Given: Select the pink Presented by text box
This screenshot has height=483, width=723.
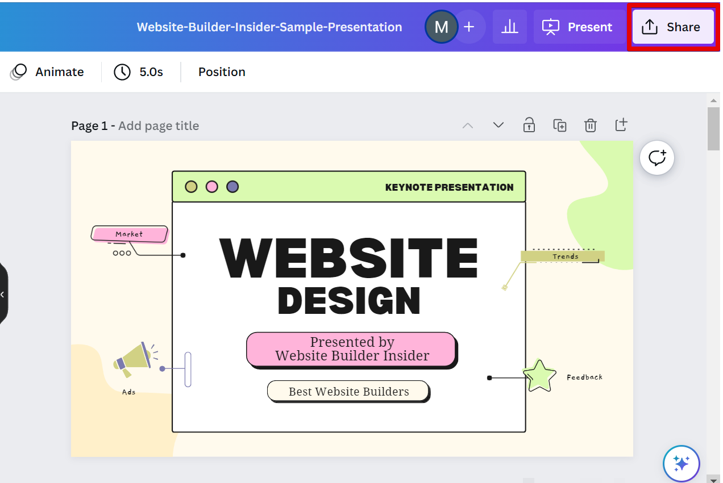Looking at the screenshot, I should 351,349.
